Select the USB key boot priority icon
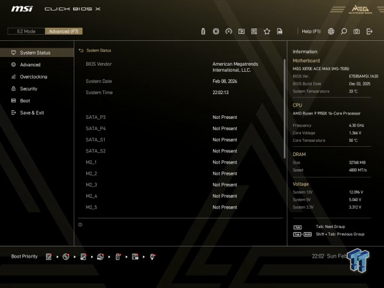This screenshot has width=384, height=288. 118,256
